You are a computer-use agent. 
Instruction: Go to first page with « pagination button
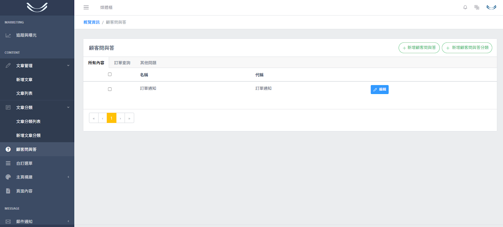(x=94, y=118)
